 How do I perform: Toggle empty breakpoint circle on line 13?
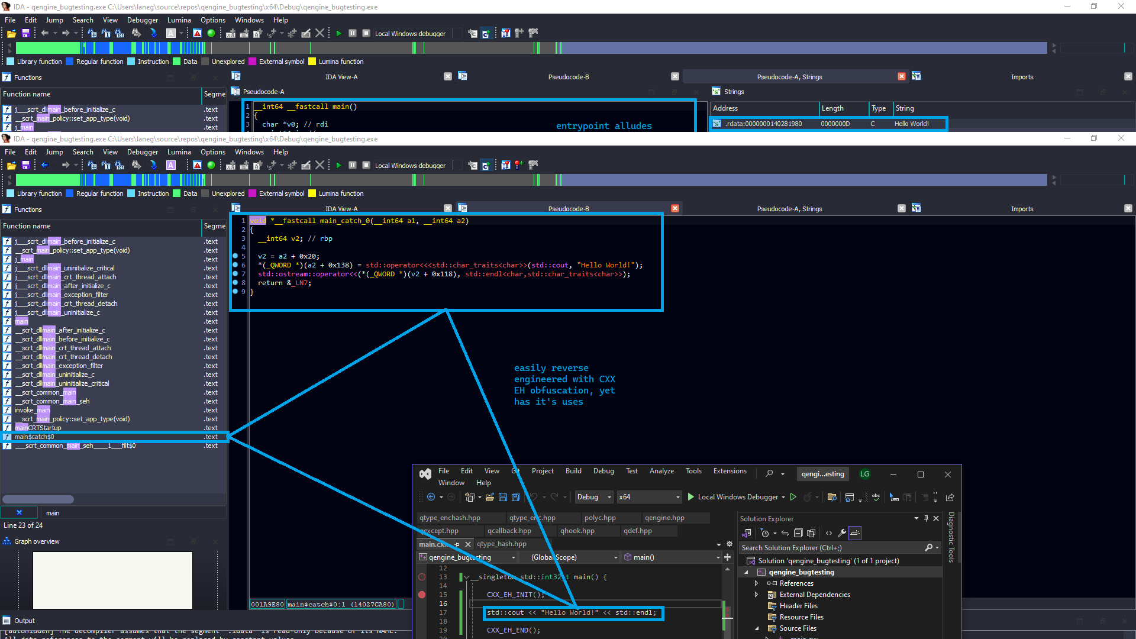[422, 577]
